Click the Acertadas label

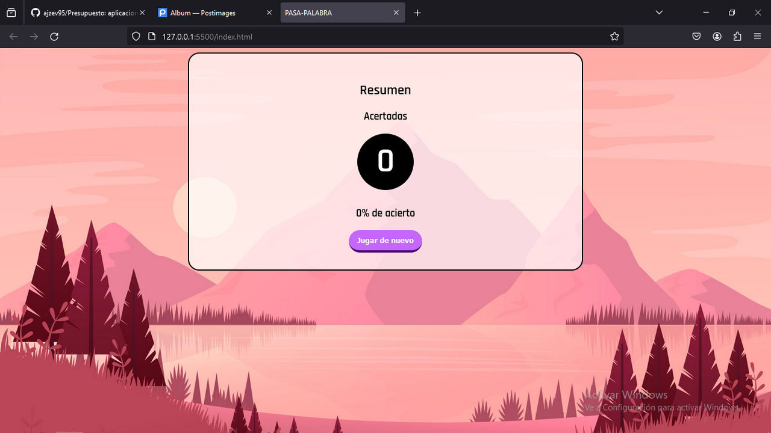point(385,116)
